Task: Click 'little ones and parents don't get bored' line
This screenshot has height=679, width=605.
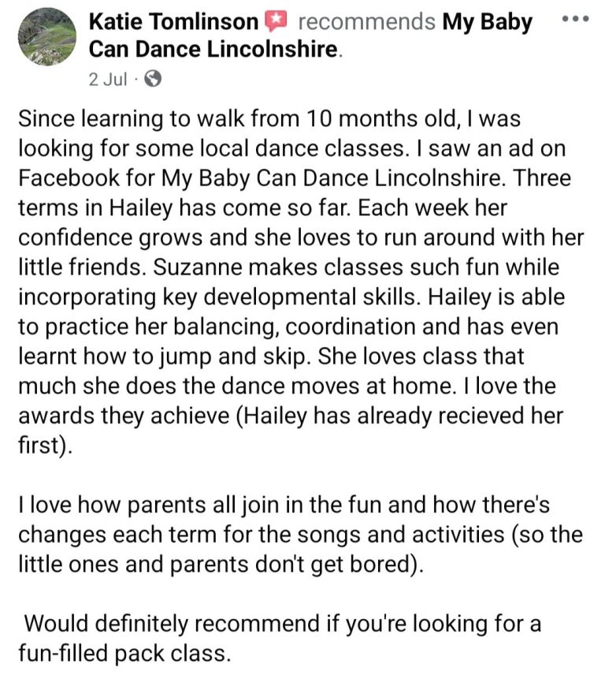Action: pos(221,564)
